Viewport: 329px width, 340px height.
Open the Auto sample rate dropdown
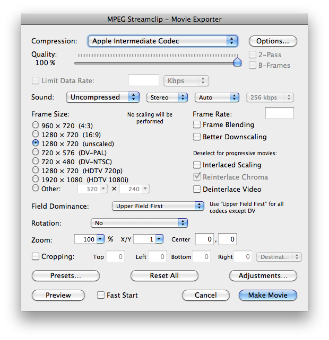(217, 97)
